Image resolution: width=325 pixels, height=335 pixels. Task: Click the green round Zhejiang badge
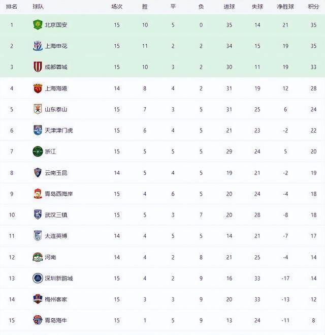(38, 151)
